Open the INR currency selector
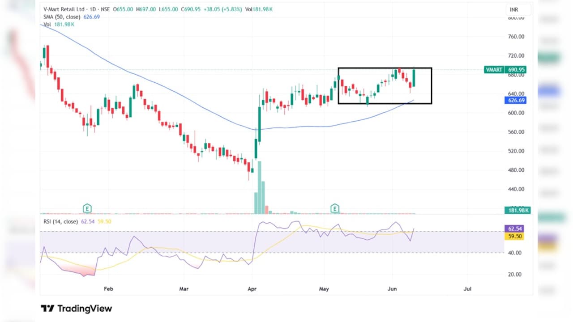The width and height of the screenshot is (573, 322). click(x=519, y=10)
